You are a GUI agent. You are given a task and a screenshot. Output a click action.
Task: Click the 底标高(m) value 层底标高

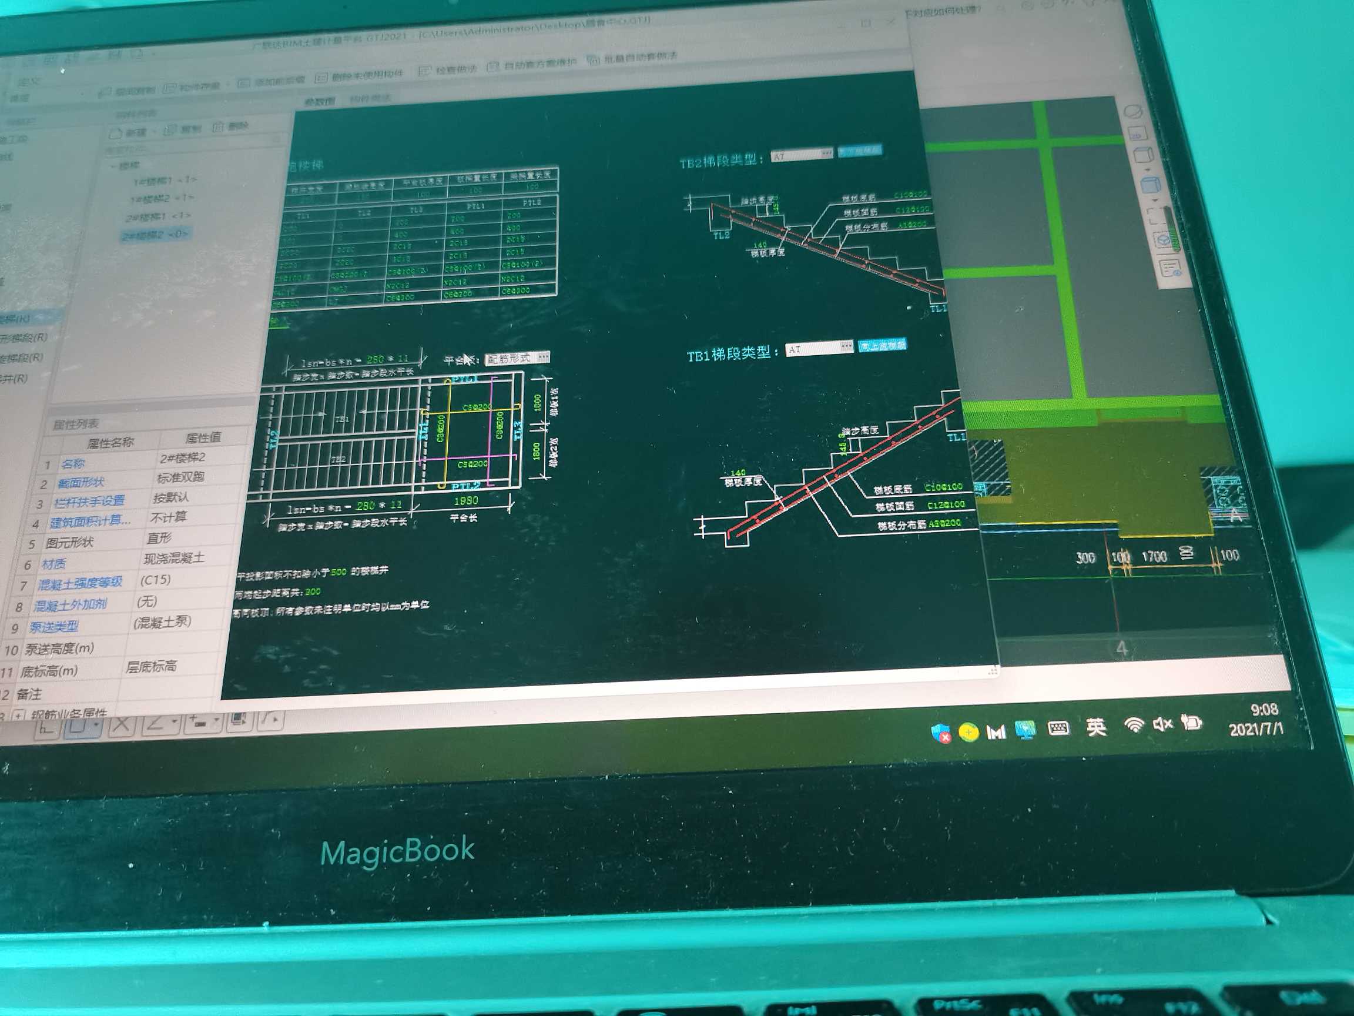[x=151, y=667]
